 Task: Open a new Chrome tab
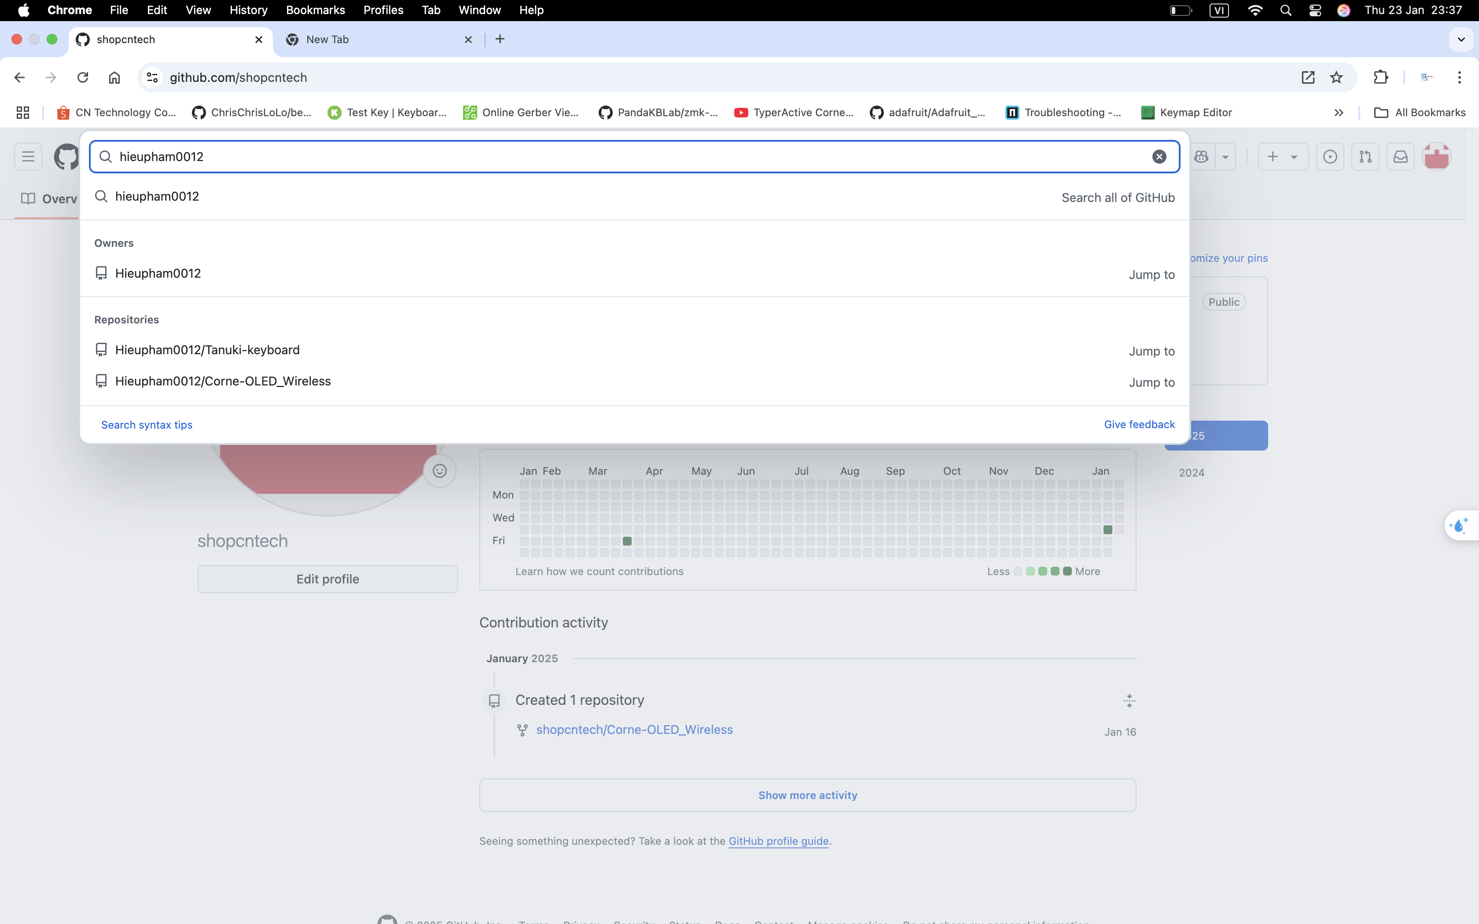click(500, 39)
